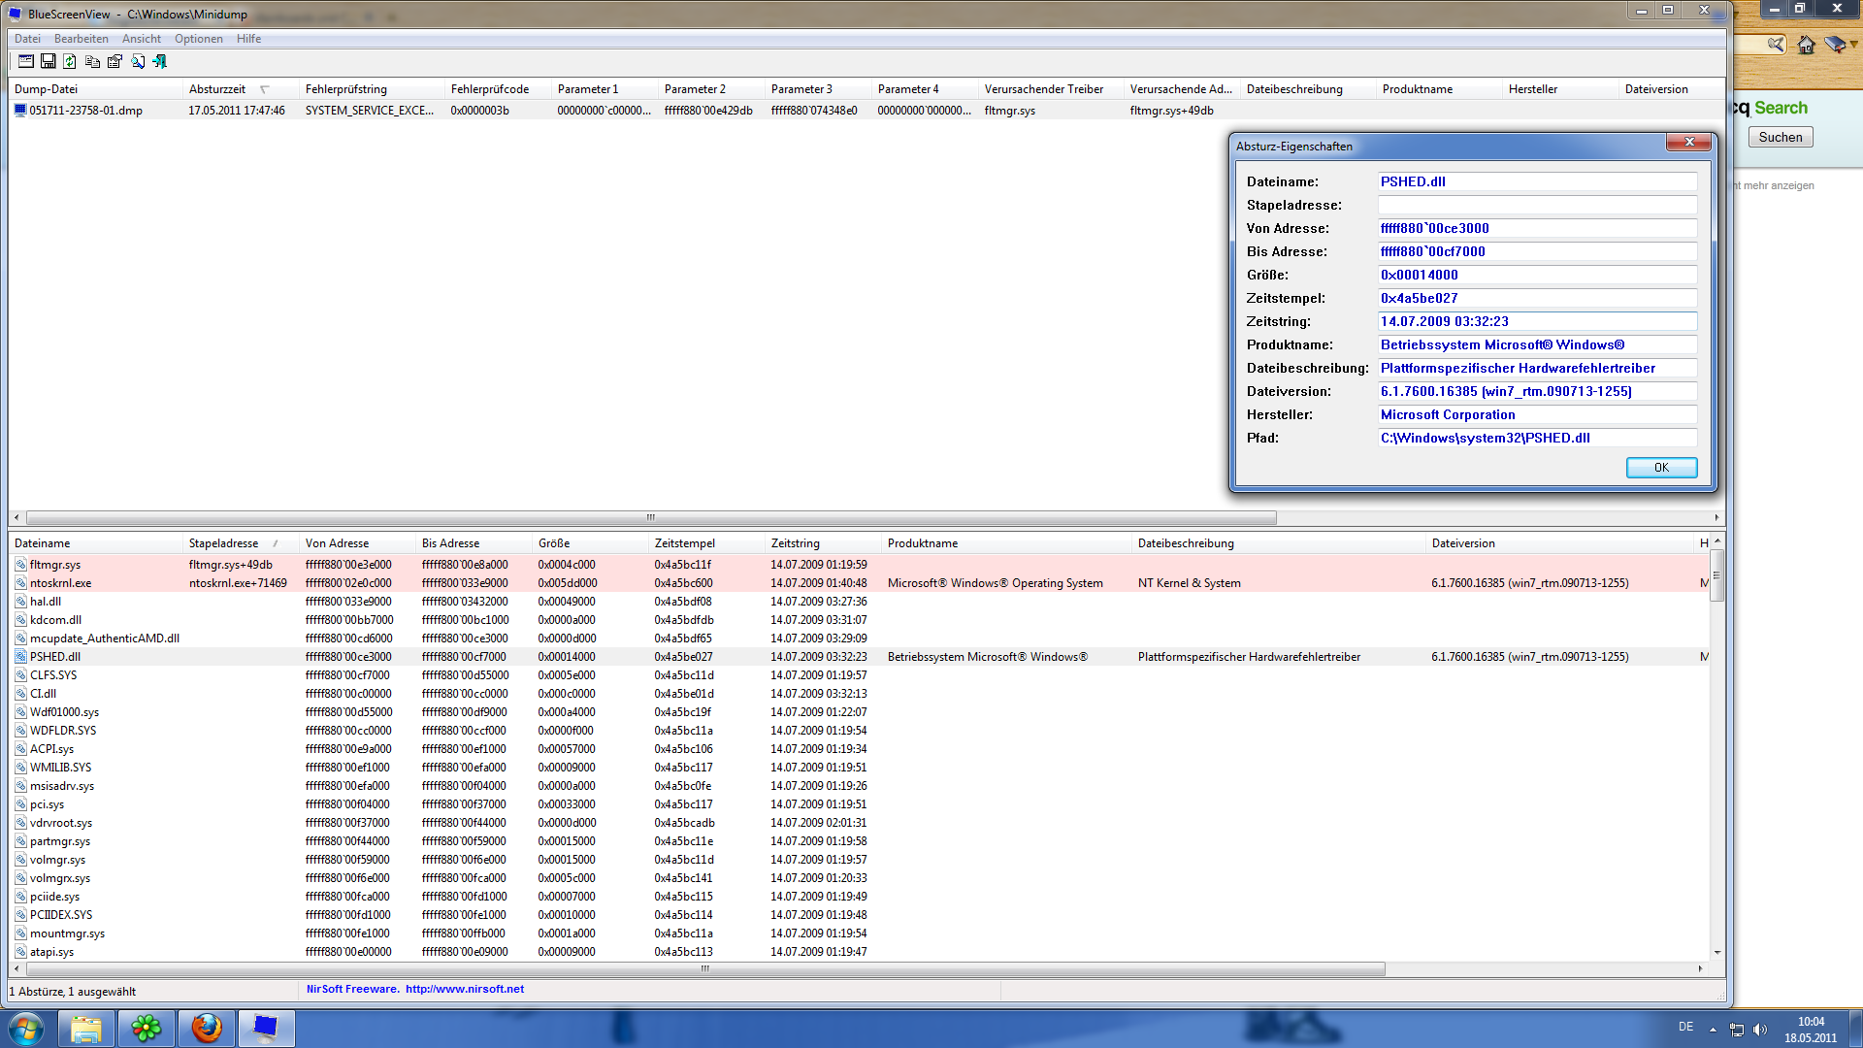1863x1048 pixels.
Task: Open the NirSoft website link
Action: (x=464, y=989)
